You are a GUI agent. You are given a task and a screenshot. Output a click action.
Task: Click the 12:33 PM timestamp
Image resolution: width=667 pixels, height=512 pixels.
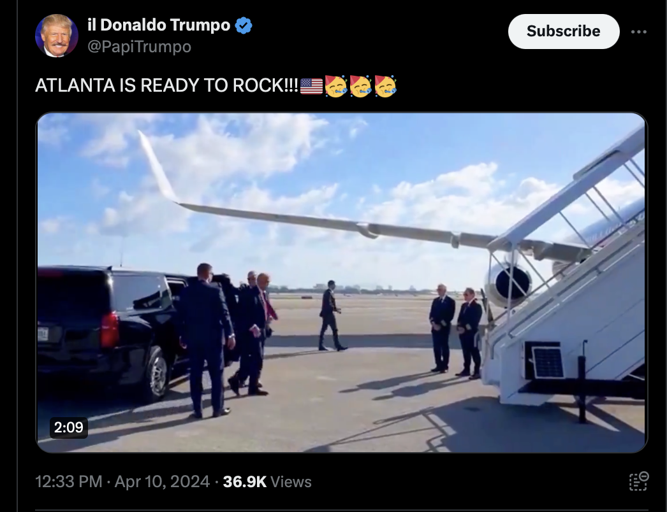point(68,482)
